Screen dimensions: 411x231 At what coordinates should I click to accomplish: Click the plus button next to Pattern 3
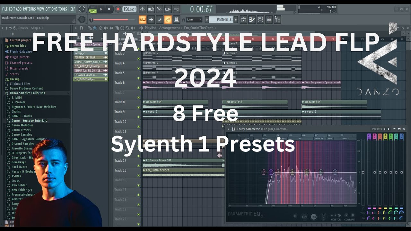tap(235, 20)
